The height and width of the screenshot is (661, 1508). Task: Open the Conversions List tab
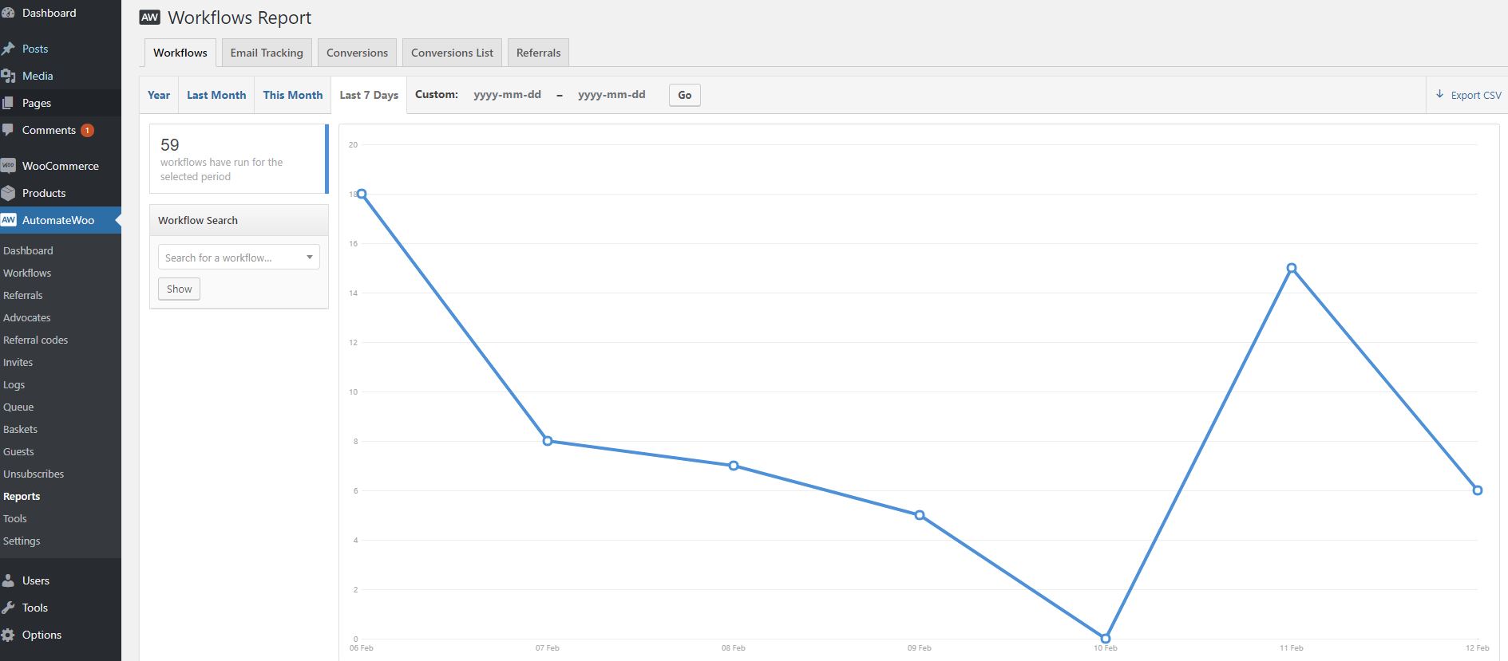tap(452, 53)
